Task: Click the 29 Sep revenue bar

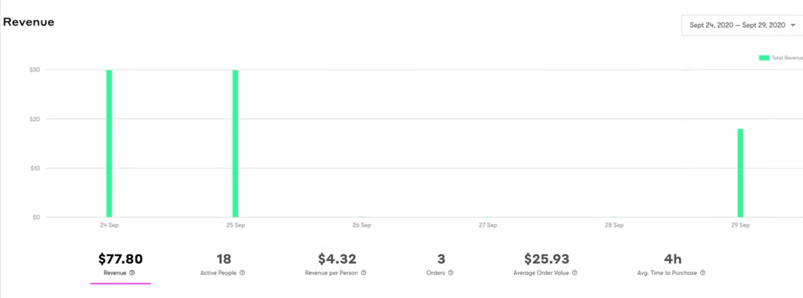Action: pyautogui.click(x=740, y=173)
